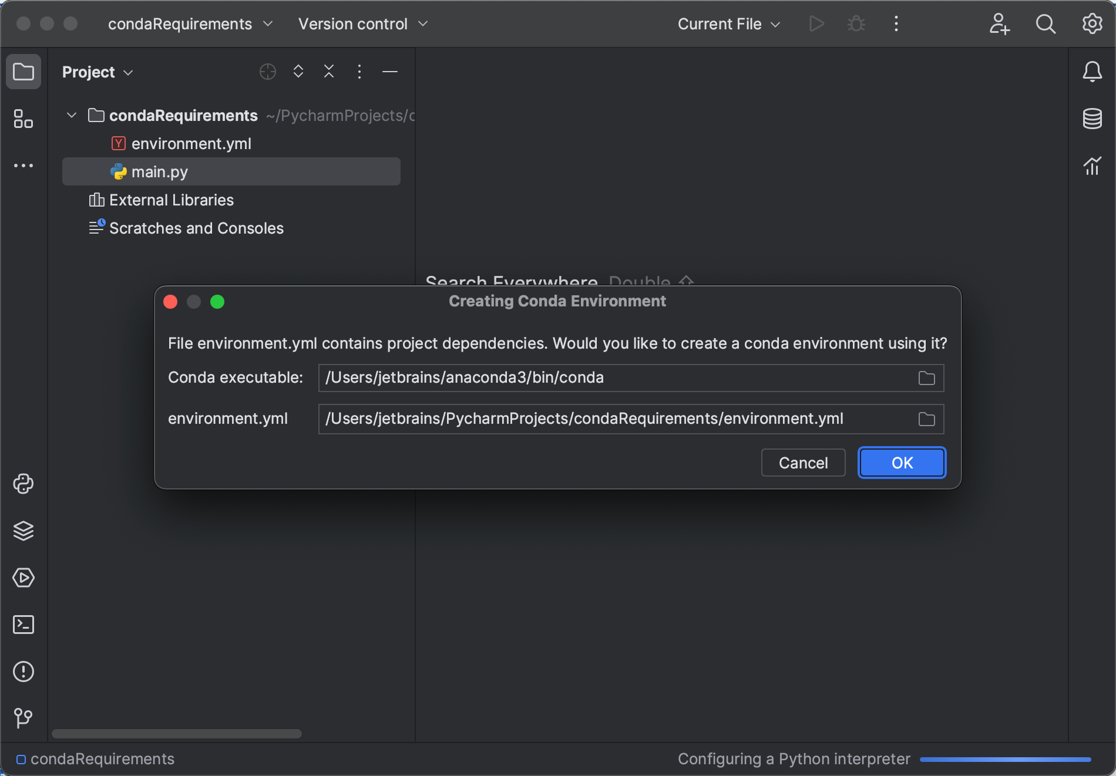Open the Terminal tool window
Image resolution: width=1116 pixels, height=776 pixels.
pos(23,624)
